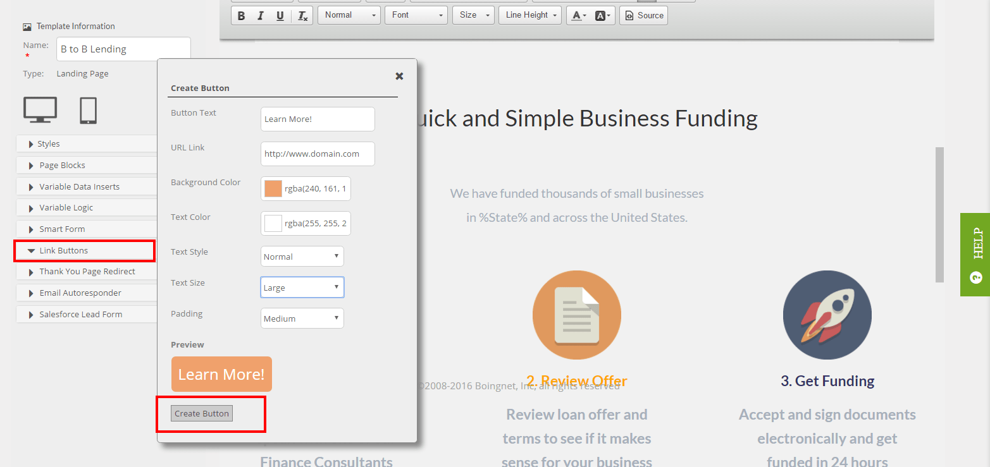The height and width of the screenshot is (467, 990).
Task: Apply italic formatting
Action: tap(259, 15)
